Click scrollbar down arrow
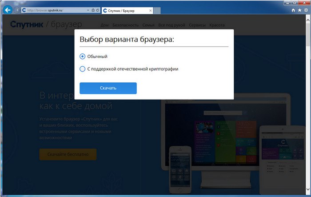This screenshot has height=197, width=311. (308, 189)
